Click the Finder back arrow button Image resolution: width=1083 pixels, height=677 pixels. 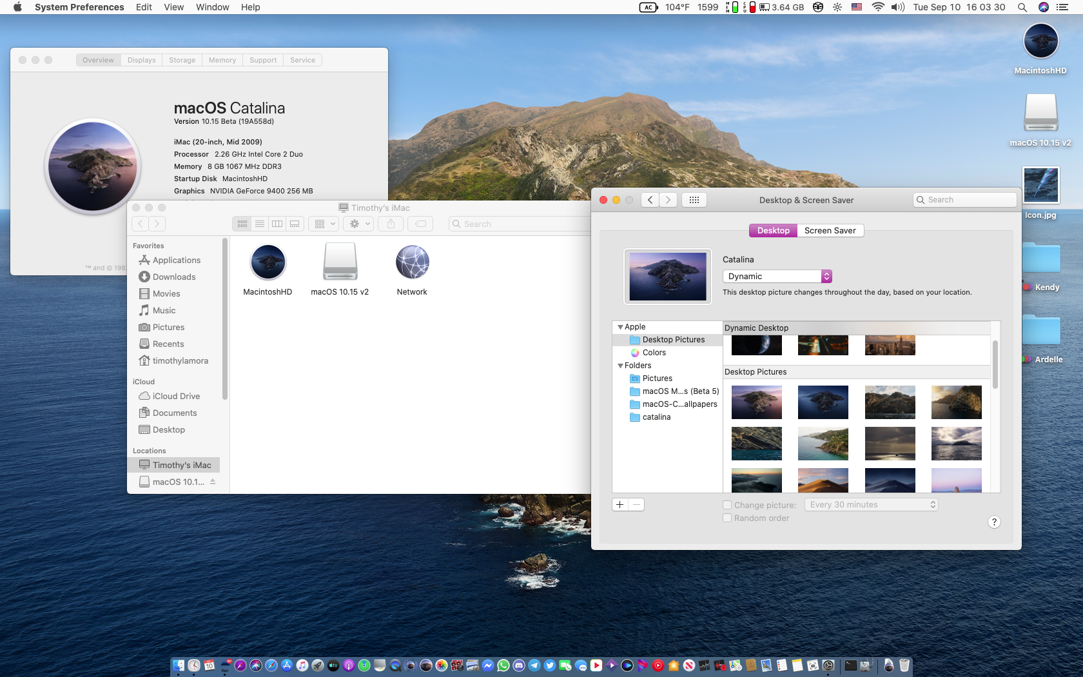(x=141, y=224)
